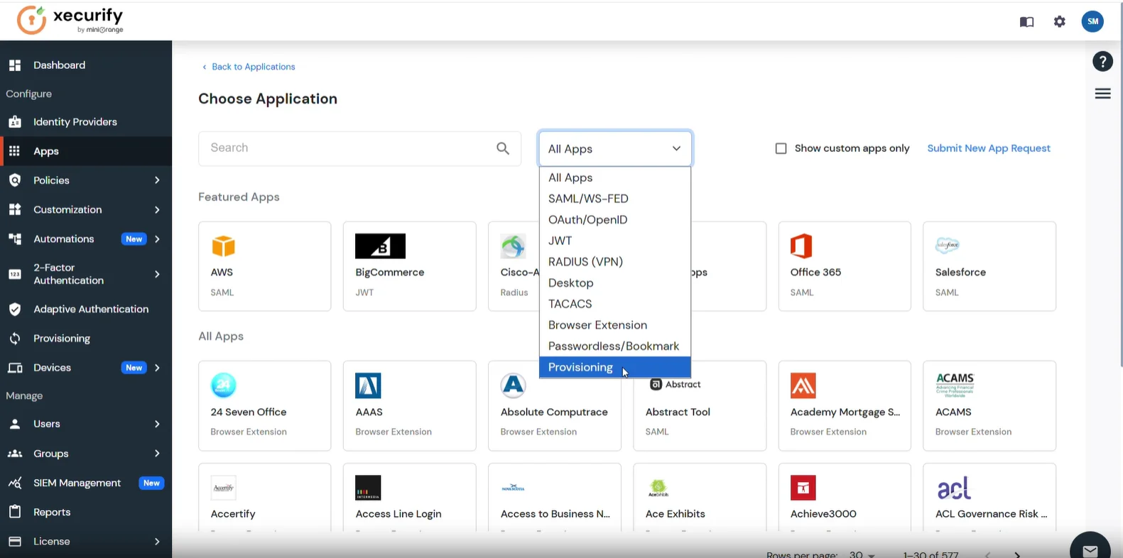This screenshot has height=558, width=1123.
Task: Expand 2-Factor Authentication submenu
Action: tap(157, 274)
